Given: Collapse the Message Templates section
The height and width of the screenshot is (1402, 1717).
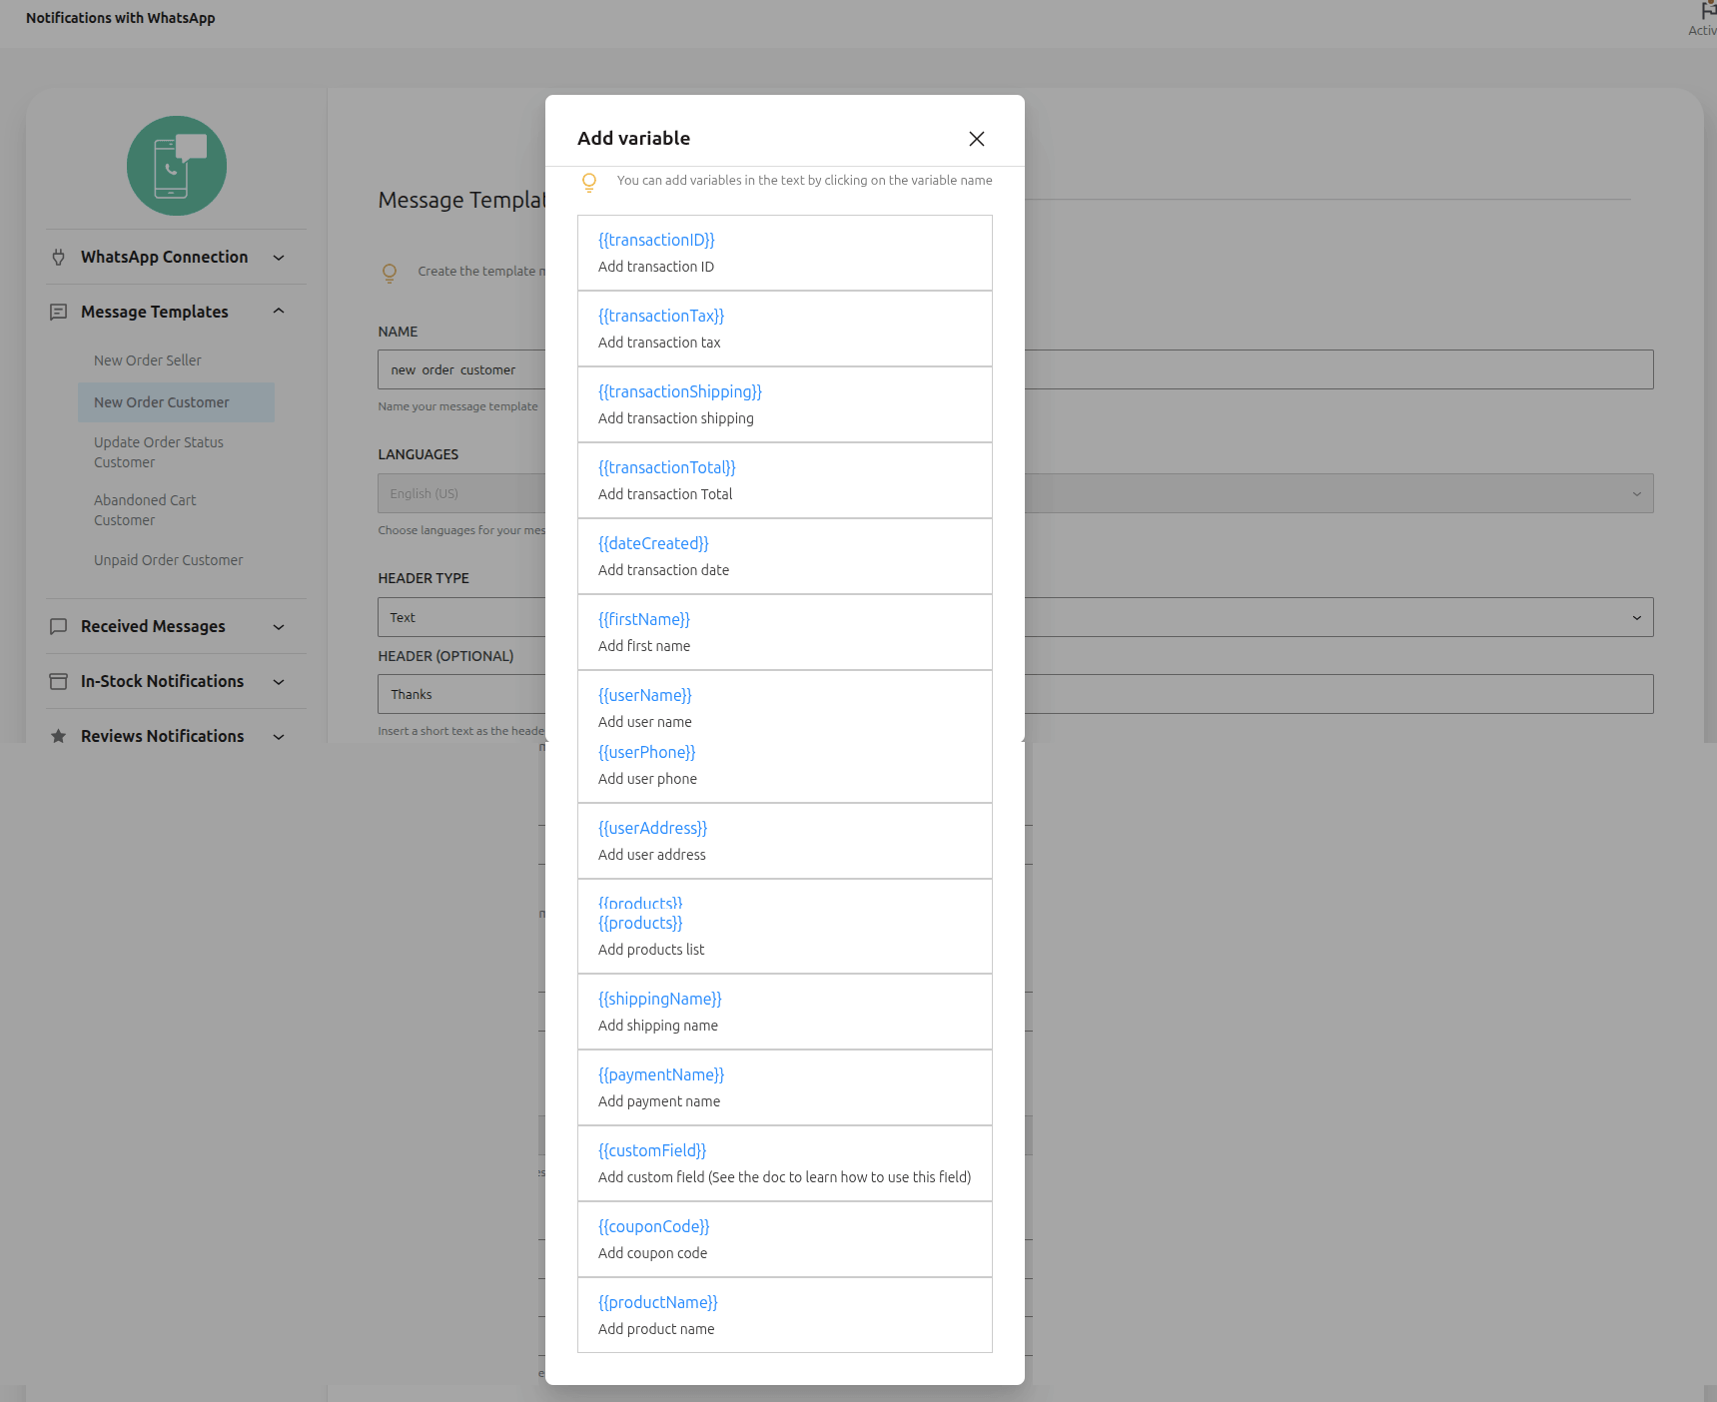Looking at the screenshot, I should [x=279, y=312].
